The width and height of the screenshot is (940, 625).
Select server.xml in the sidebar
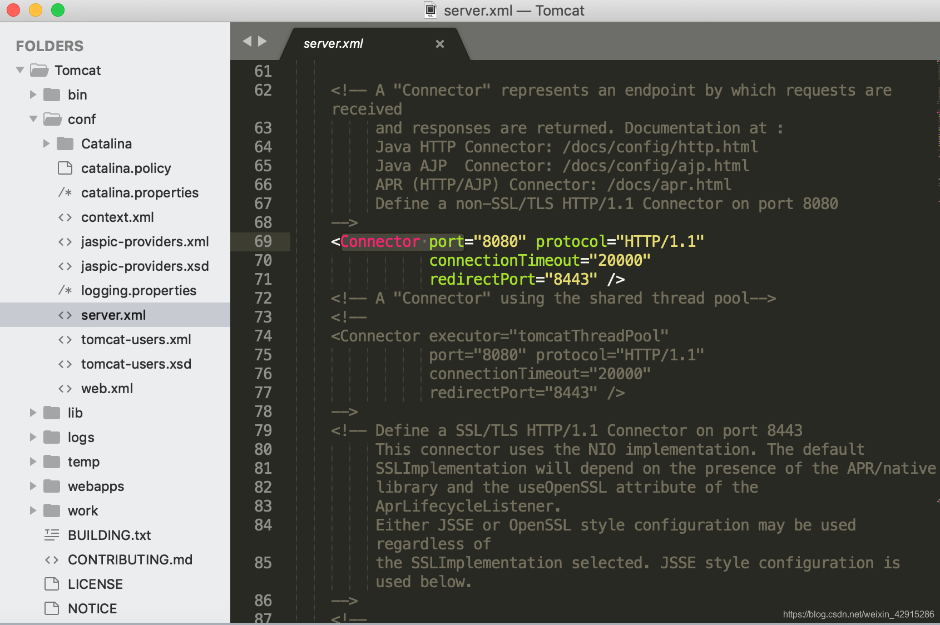[115, 315]
